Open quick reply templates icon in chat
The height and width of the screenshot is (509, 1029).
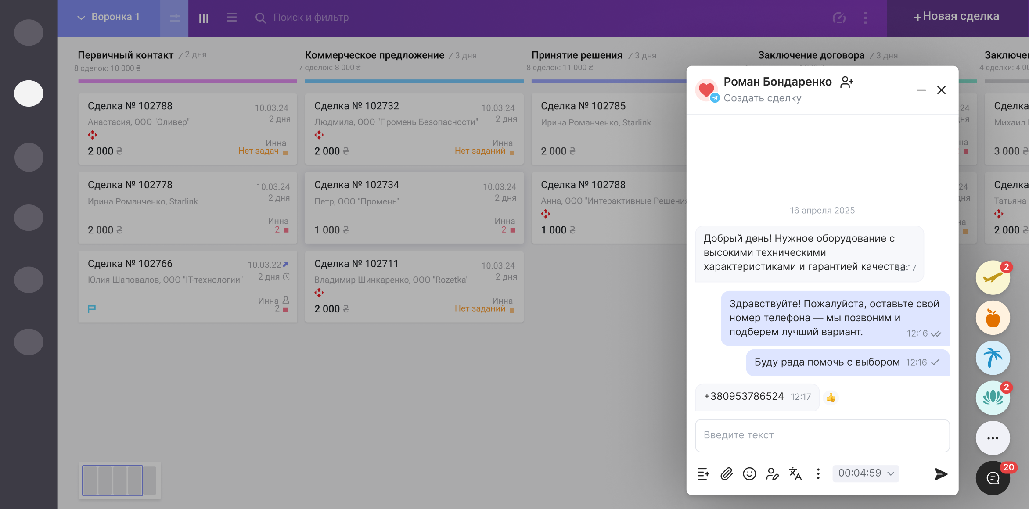coord(703,474)
